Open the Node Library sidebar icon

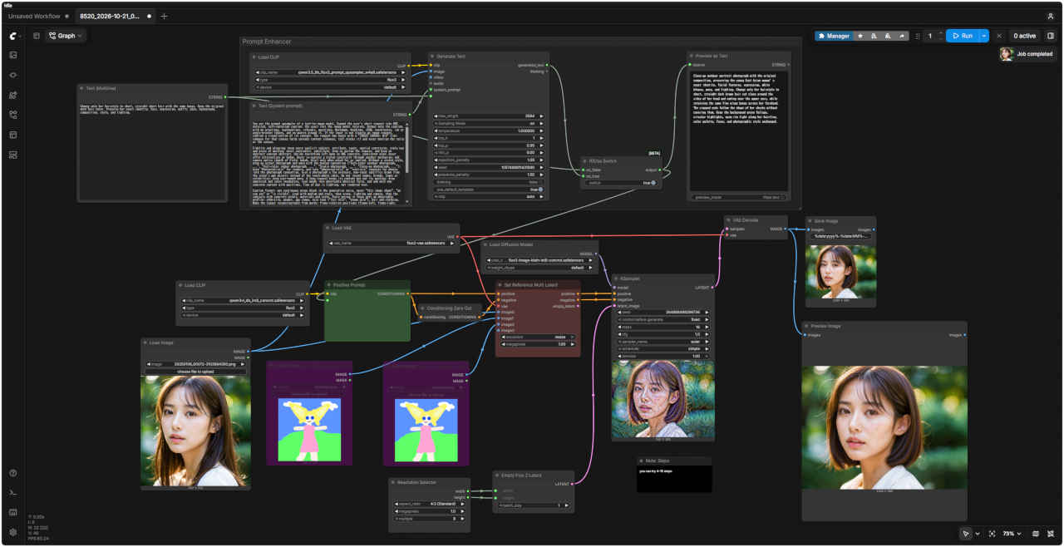(13, 75)
